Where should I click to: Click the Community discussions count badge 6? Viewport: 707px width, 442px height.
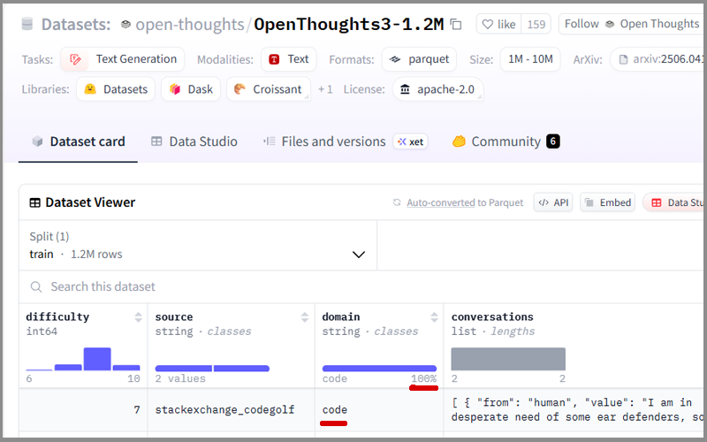click(553, 141)
